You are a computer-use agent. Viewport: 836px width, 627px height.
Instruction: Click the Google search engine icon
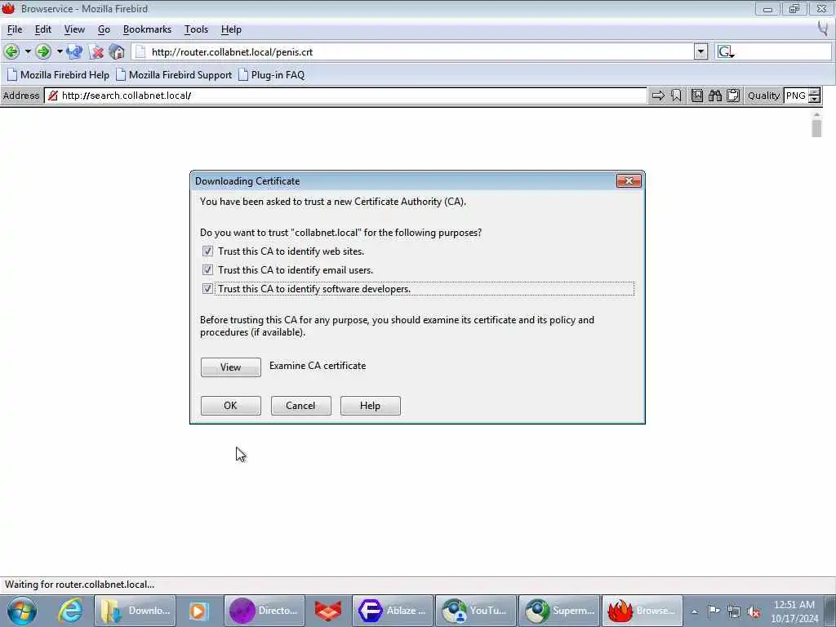725,51
